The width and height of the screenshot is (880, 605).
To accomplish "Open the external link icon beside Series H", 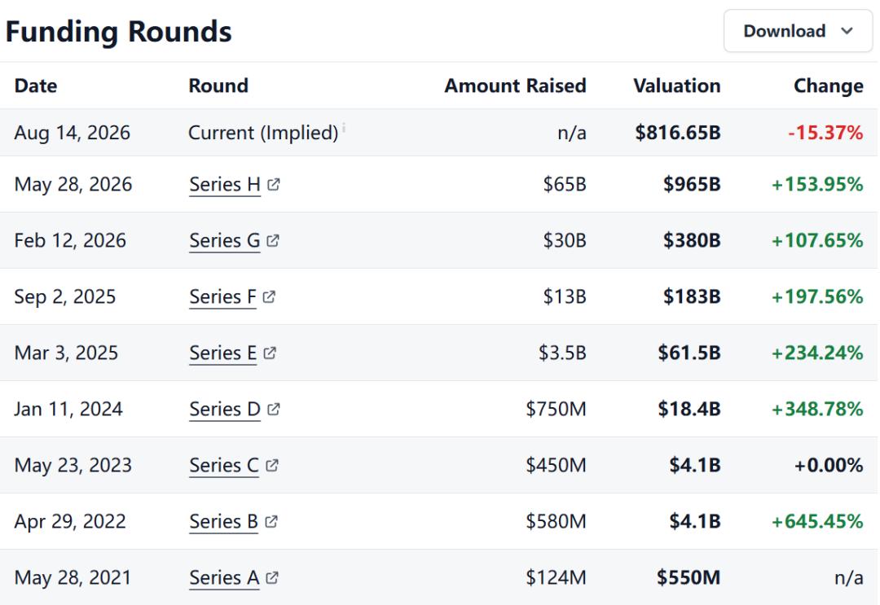I will [273, 184].
